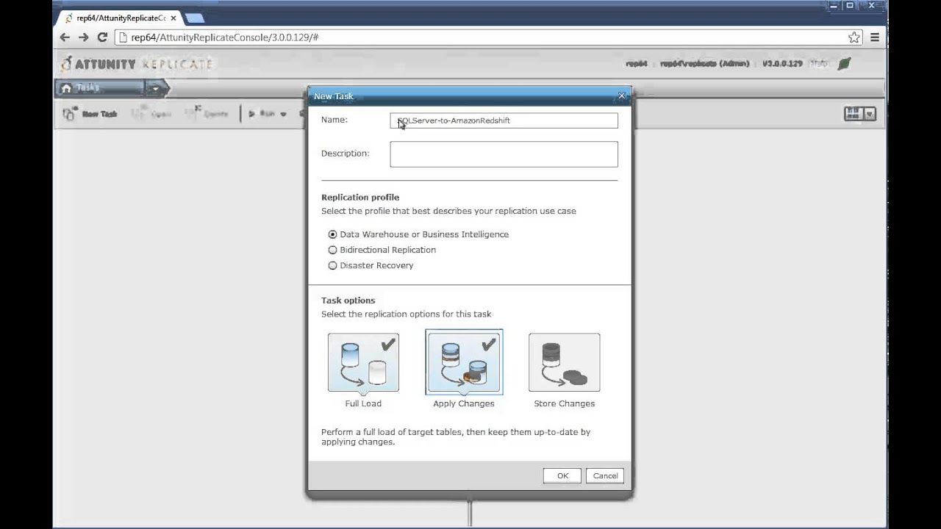941x529 pixels.
Task: Select the Store Changes task option icon
Action: coord(564,362)
